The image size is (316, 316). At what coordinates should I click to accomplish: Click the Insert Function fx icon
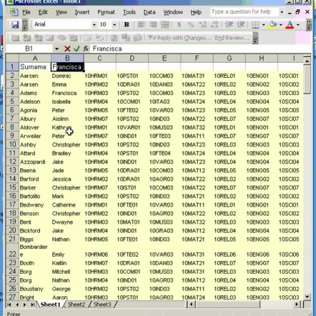point(86,49)
